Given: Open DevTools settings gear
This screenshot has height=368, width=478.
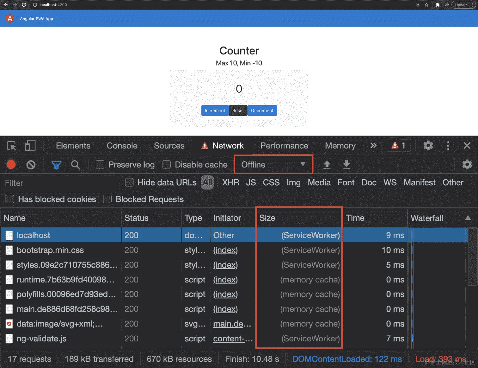Looking at the screenshot, I should coord(428,146).
